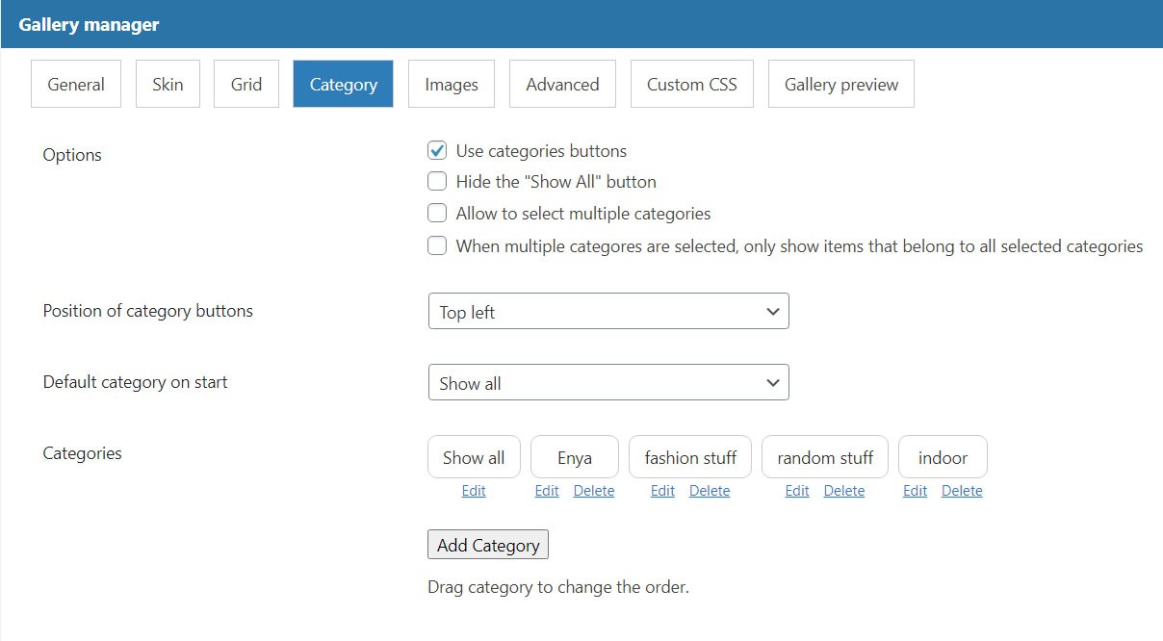Image resolution: width=1163 pixels, height=641 pixels.
Task: Expand the Default category on start dropdown
Action: pos(608,383)
